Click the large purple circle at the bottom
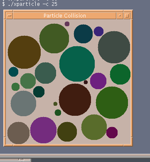The image size is (150, 162). tap(44, 130)
